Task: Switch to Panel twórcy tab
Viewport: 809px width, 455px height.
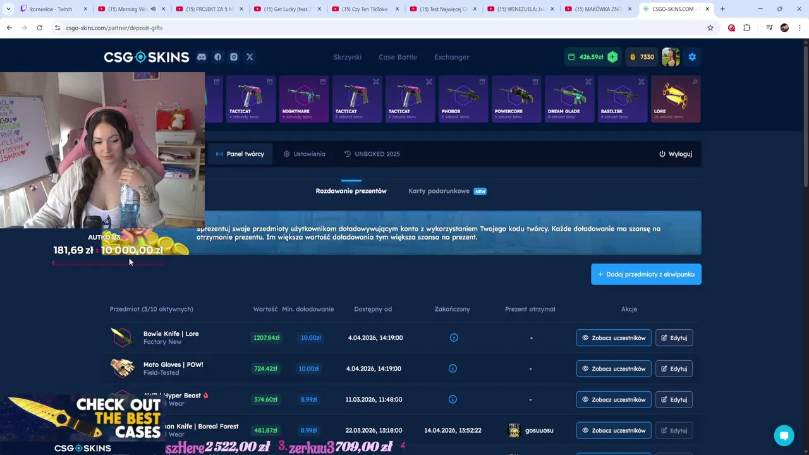Action: (240, 154)
